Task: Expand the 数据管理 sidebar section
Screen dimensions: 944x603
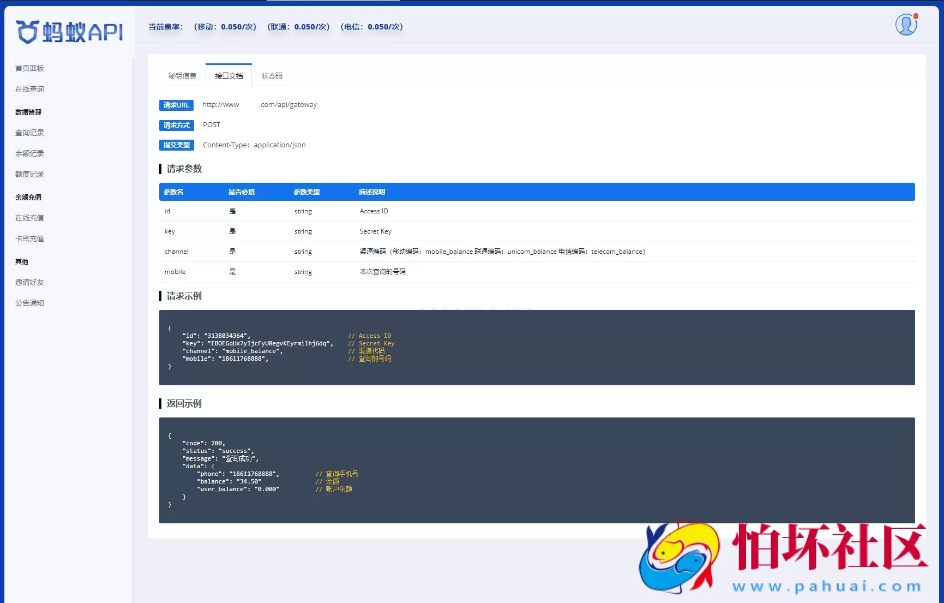Action: click(28, 112)
